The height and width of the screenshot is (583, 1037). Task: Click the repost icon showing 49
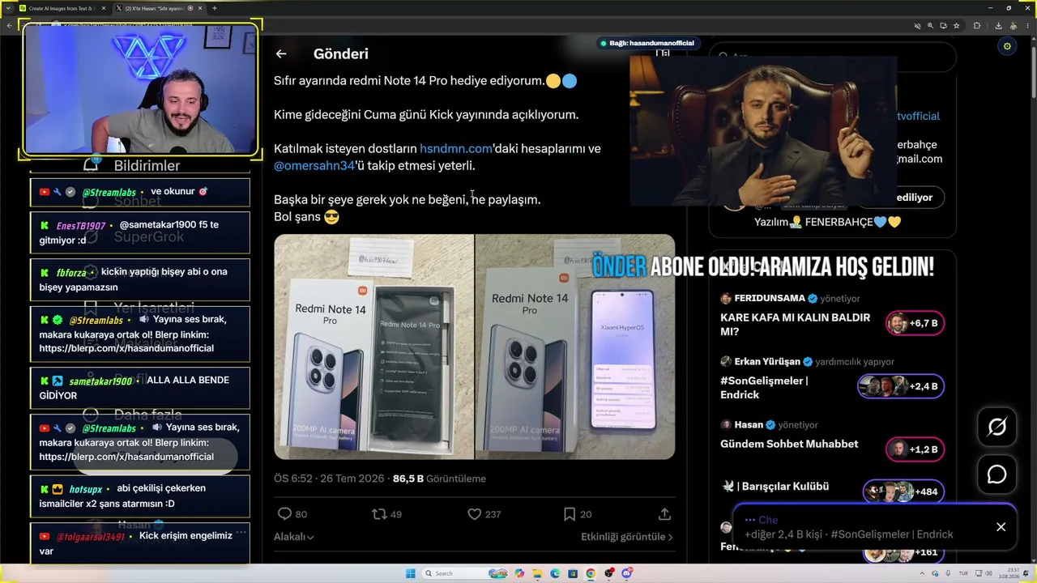tap(378, 514)
